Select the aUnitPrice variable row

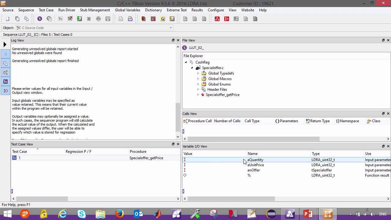pyautogui.click(x=256, y=165)
